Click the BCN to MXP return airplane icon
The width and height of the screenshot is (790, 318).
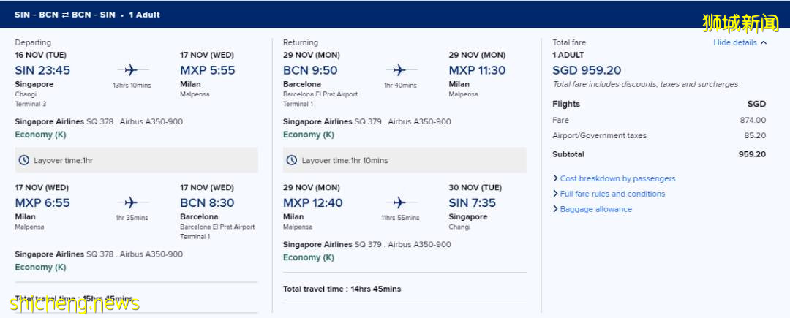pyautogui.click(x=399, y=70)
